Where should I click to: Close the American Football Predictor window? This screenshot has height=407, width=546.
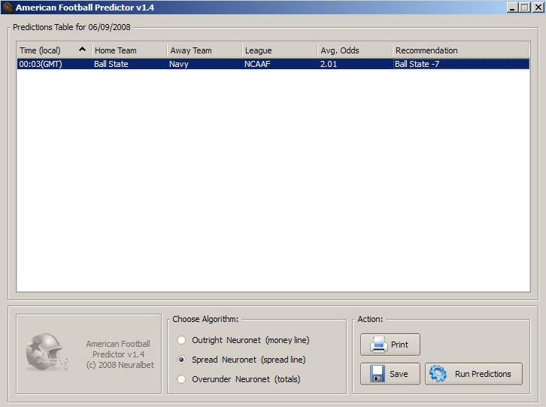(536, 8)
